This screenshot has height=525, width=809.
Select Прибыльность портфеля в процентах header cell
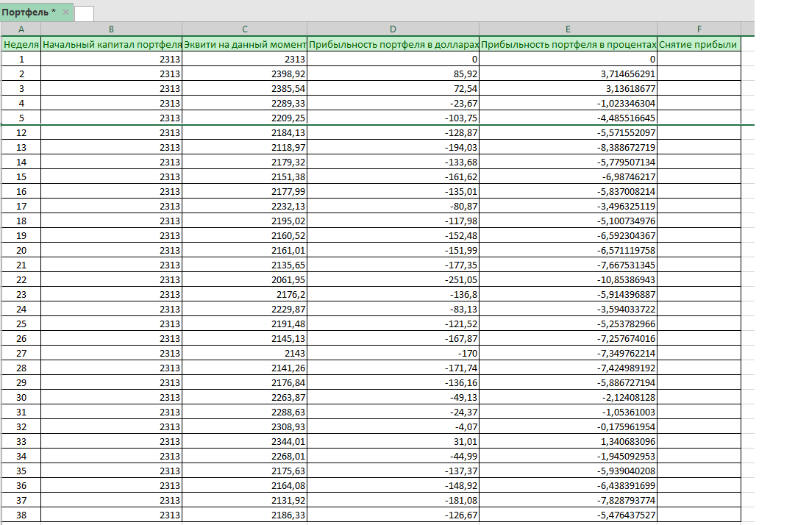tap(568, 45)
